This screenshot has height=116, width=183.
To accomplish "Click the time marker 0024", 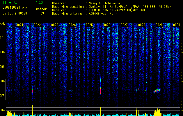I will (x=72, y=25).
